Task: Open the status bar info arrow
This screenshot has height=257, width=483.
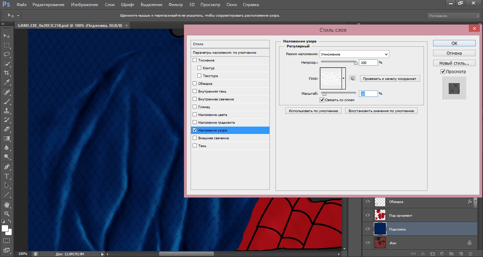Action: [x=103, y=254]
